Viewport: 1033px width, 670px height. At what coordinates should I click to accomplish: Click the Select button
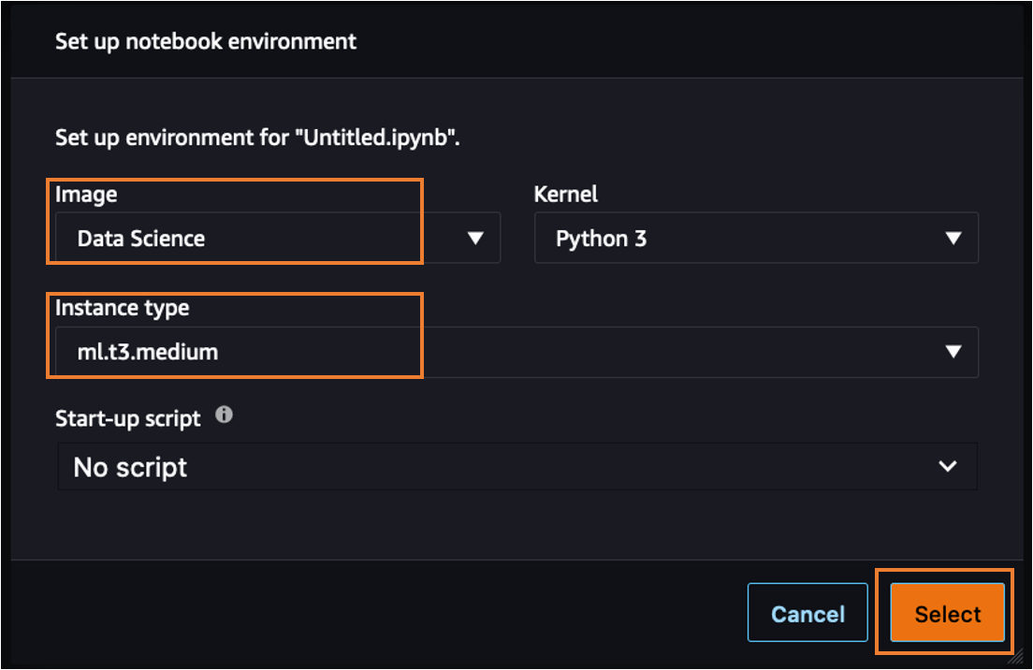tap(946, 613)
